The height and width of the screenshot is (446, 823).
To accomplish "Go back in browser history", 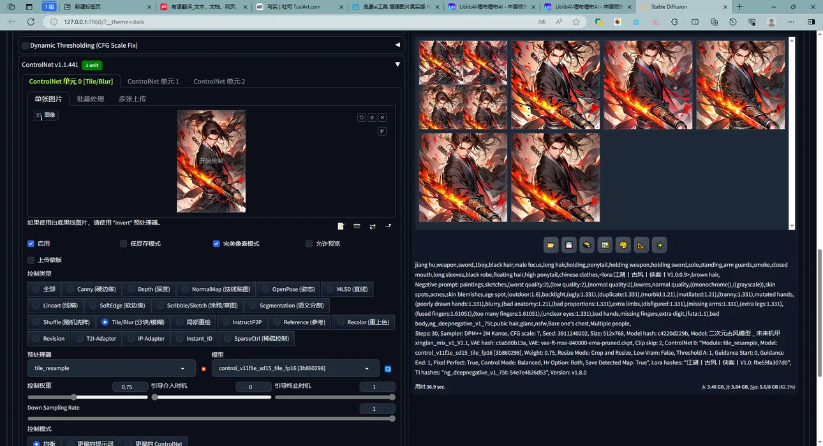I will [11, 22].
